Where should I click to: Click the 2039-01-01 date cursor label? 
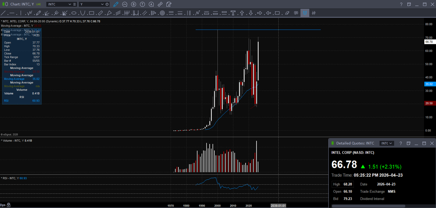pos(279,205)
